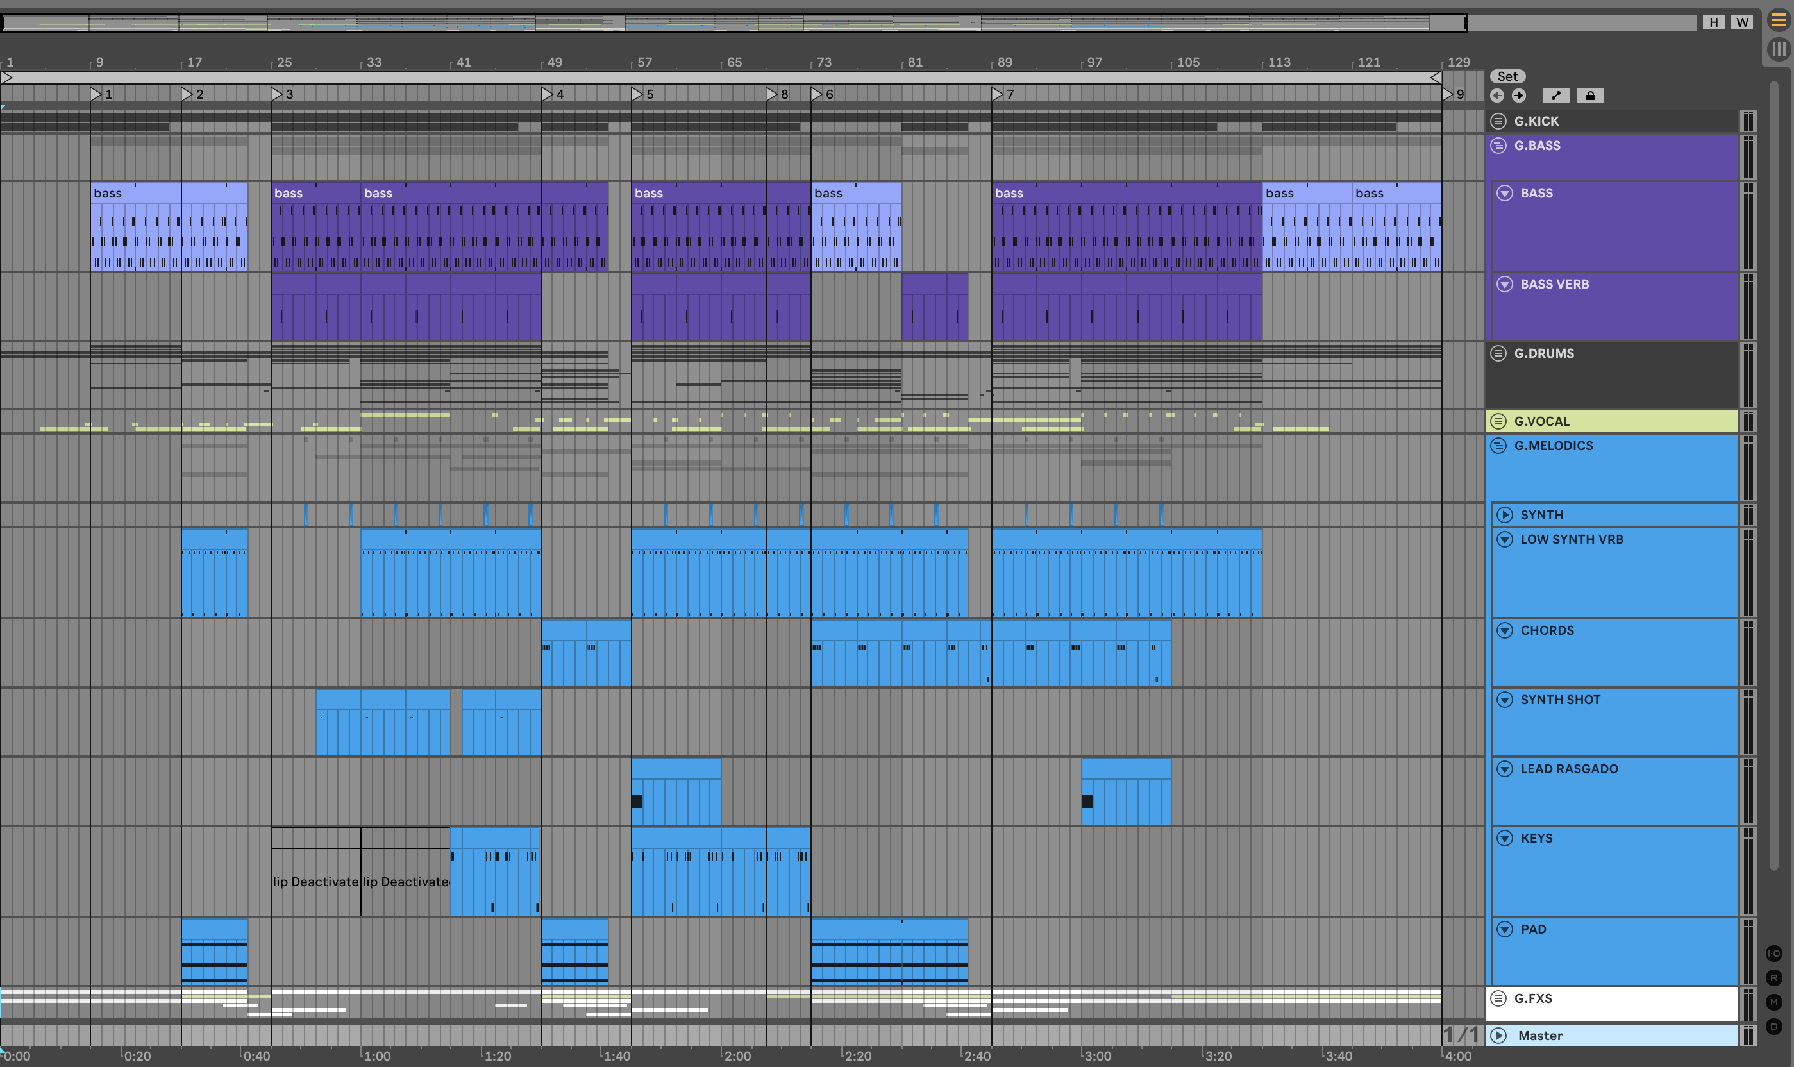This screenshot has height=1067, width=1794.
Task: Unfold the SYNTH track
Action: tap(1504, 515)
